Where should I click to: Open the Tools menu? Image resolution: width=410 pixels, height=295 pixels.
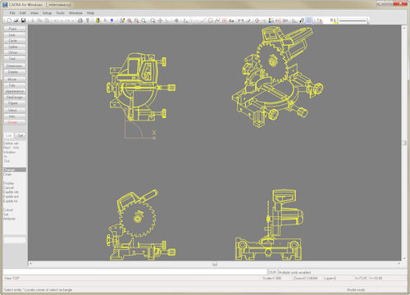coord(60,13)
